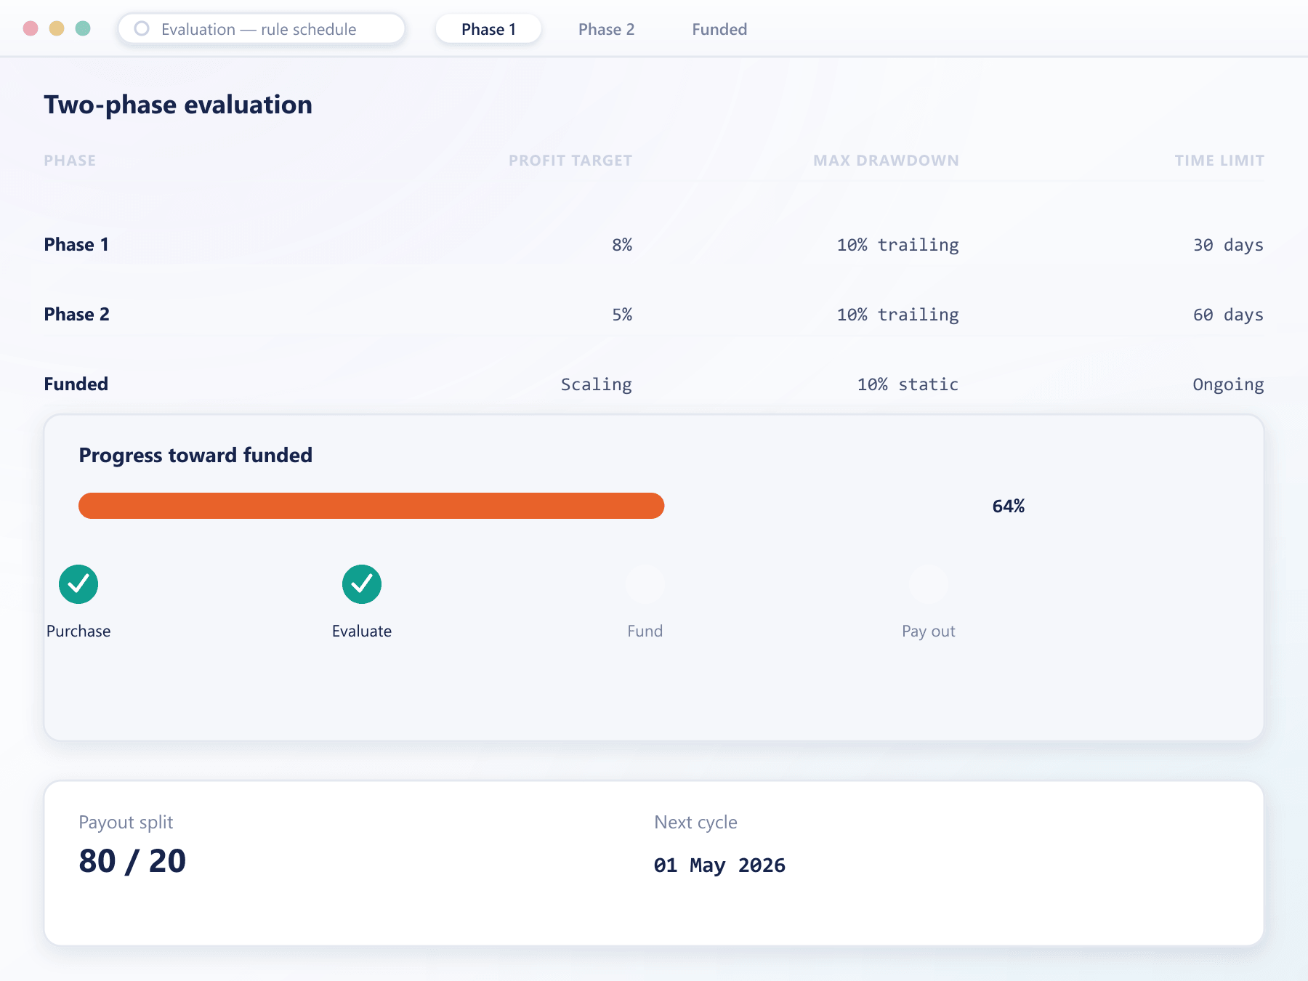Image resolution: width=1308 pixels, height=981 pixels.
Task: Click the 10% static drawdown cell
Action: [x=908, y=384]
